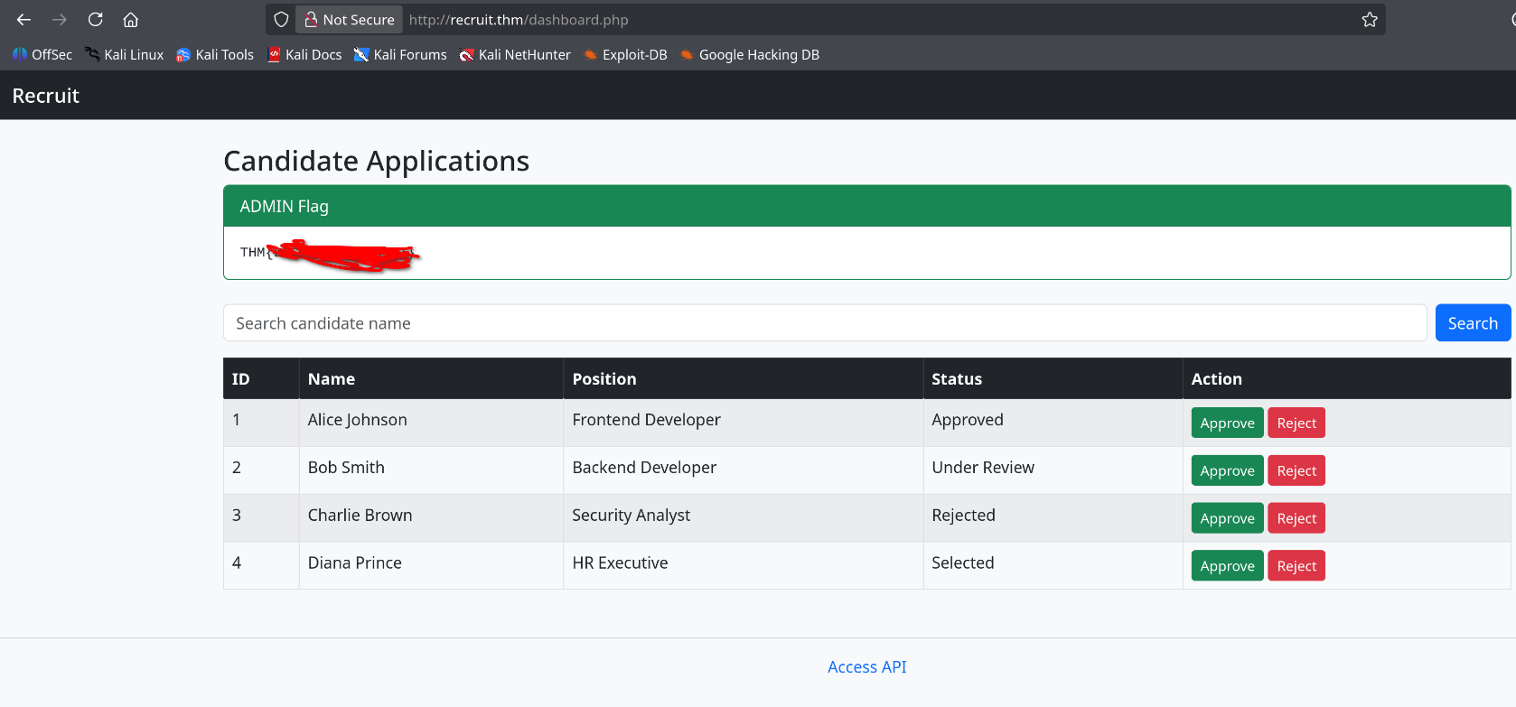Screen dimensions: 1516x707
Task: Click the Frontend Developer position cell
Action: 744,423
